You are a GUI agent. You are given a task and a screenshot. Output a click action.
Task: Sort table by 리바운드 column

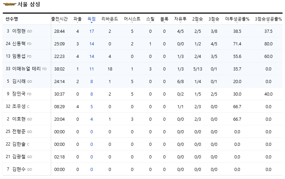coord(110,19)
